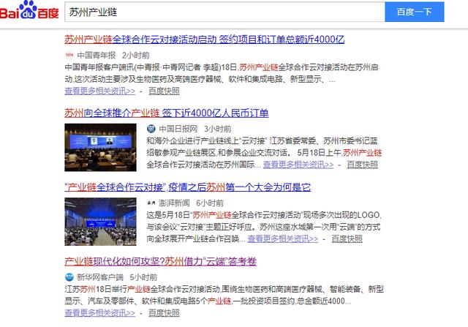The width and height of the screenshot is (468, 327).
Task: Click the 6小时前 timestamp
Action: tap(210, 203)
